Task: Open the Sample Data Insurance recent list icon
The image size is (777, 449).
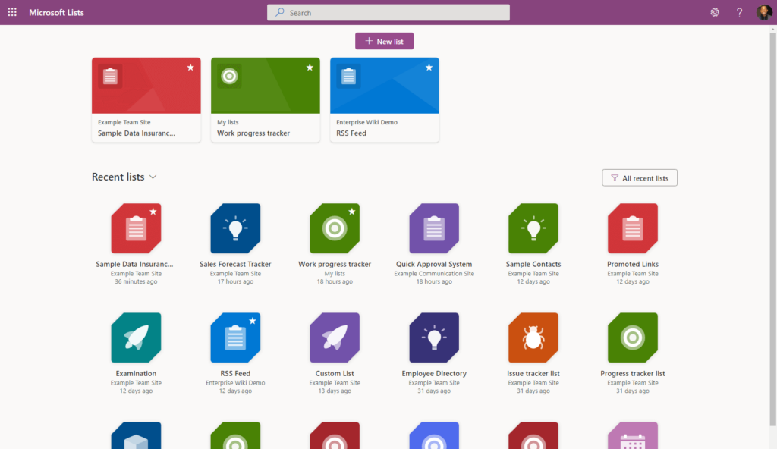Action: (136, 228)
